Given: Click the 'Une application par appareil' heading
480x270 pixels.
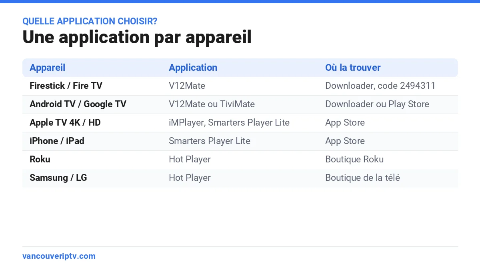Looking at the screenshot, I should [x=137, y=37].
